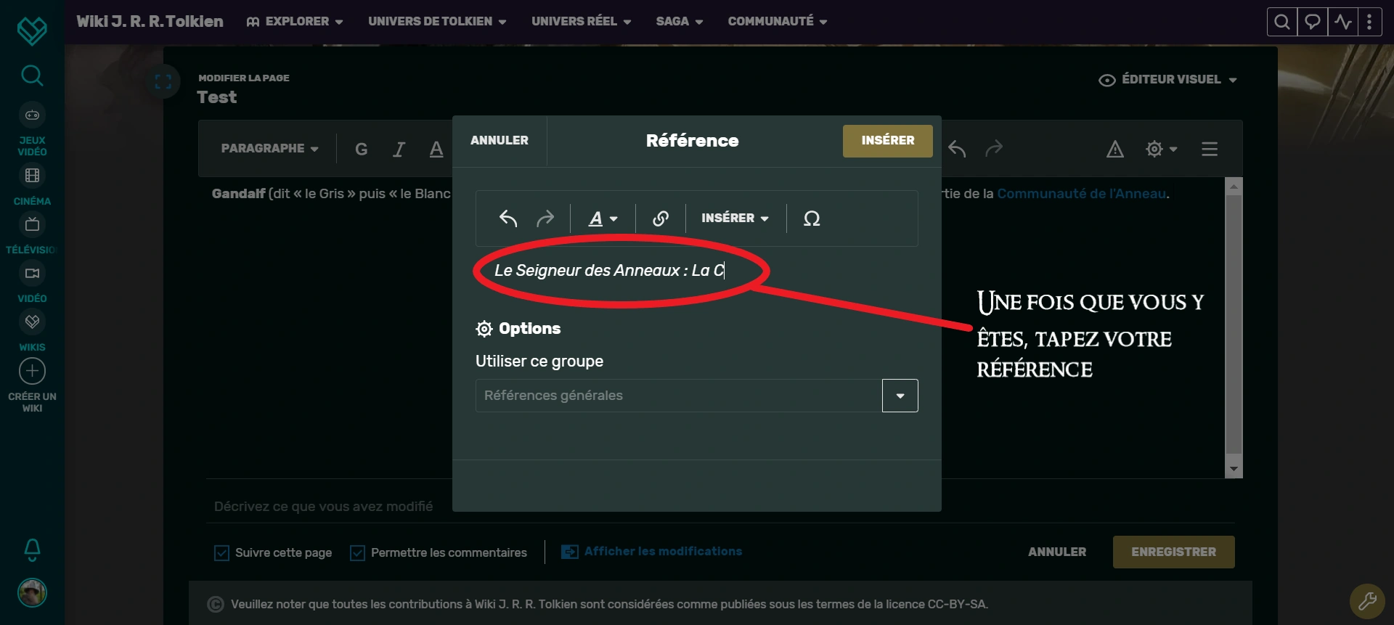The height and width of the screenshot is (625, 1394).
Task: Apply italic formatting in main toolbar
Action: pyautogui.click(x=399, y=149)
